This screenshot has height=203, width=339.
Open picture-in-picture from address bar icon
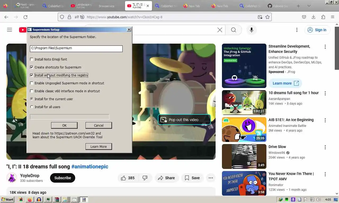(260, 17)
